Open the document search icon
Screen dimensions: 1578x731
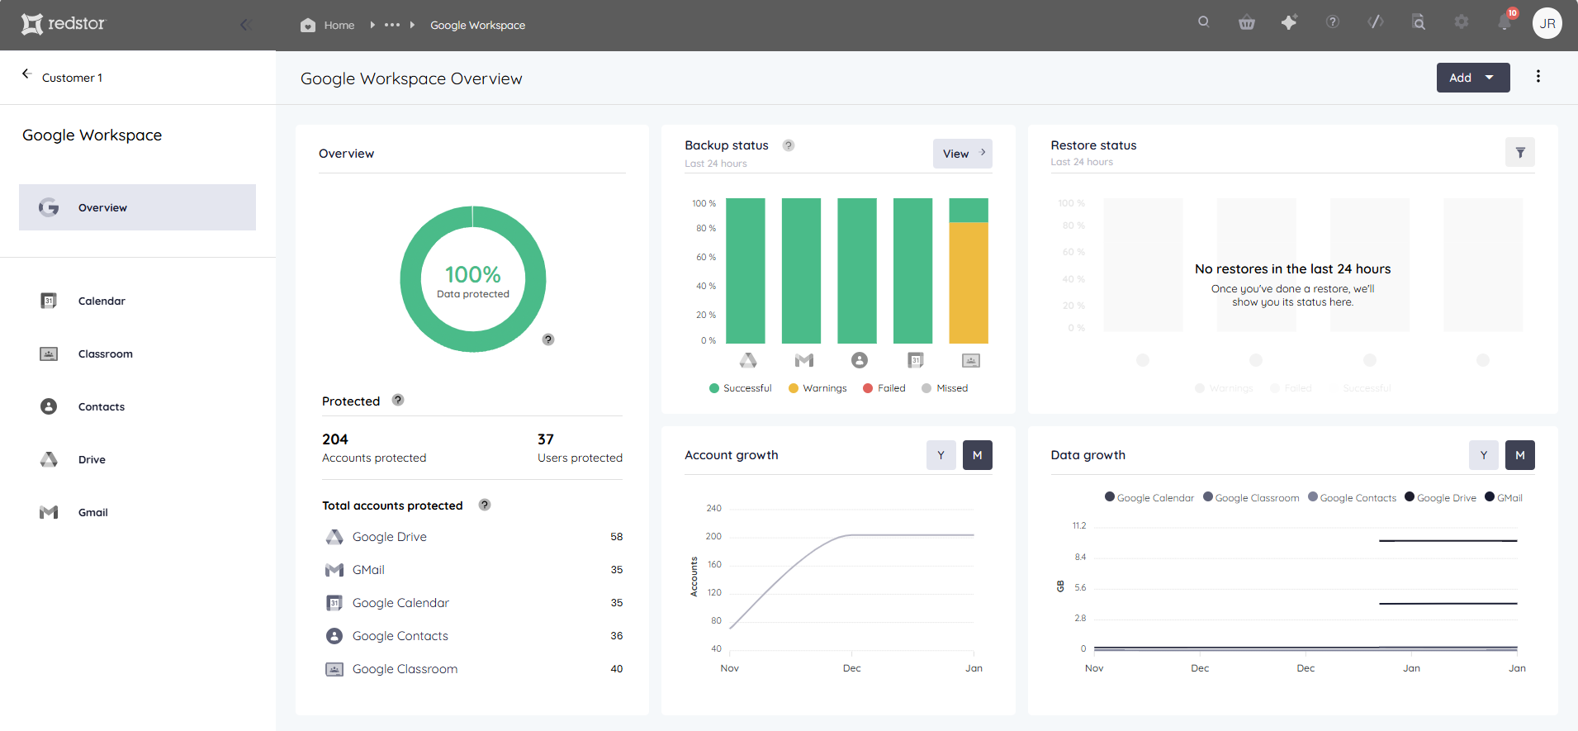click(x=1419, y=22)
